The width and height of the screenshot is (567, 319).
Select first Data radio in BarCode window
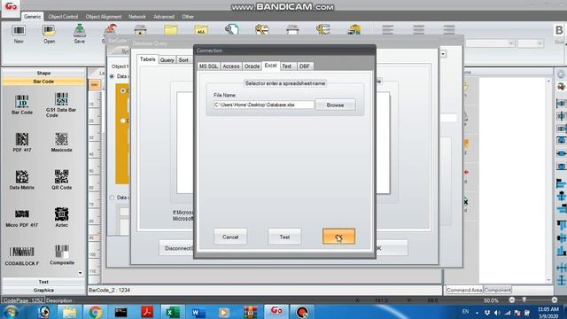[112, 76]
